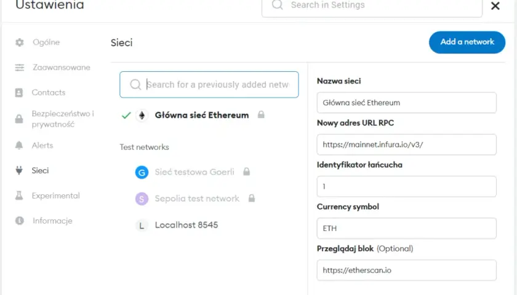
Task: Click the Sieci page heading
Action: (x=122, y=42)
